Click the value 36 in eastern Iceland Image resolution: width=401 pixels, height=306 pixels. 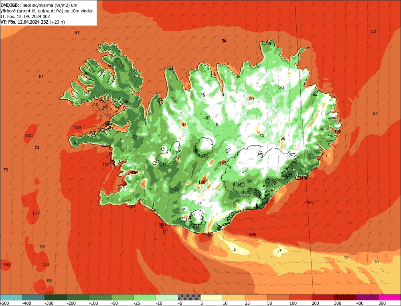click(x=283, y=138)
